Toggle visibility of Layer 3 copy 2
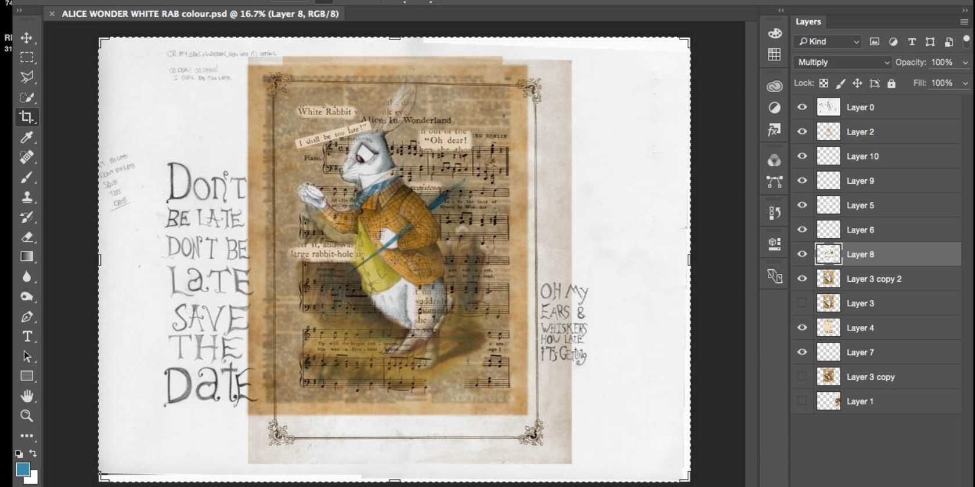Image resolution: width=975 pixels, height=487 pixels. tap(802, 279)
